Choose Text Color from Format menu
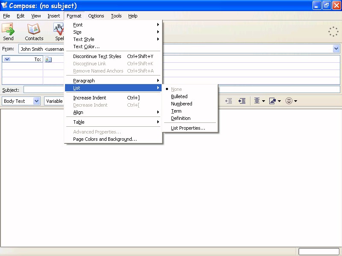 pyautogui.click(x=113, y=47)
